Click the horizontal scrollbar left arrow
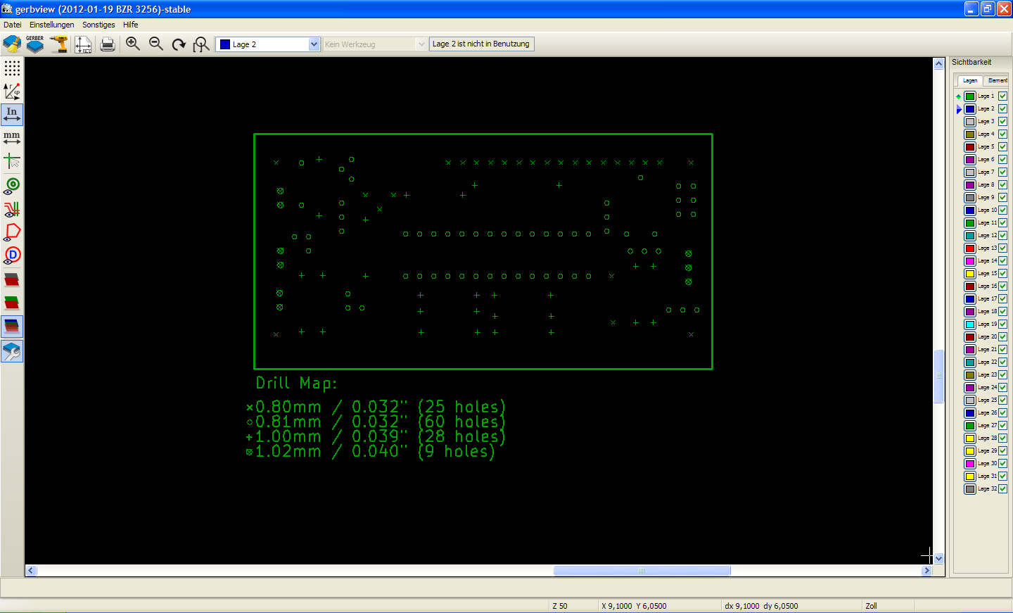Viewport: 1013px width, 613px height. pyautogui.click(x=31, y=571)
